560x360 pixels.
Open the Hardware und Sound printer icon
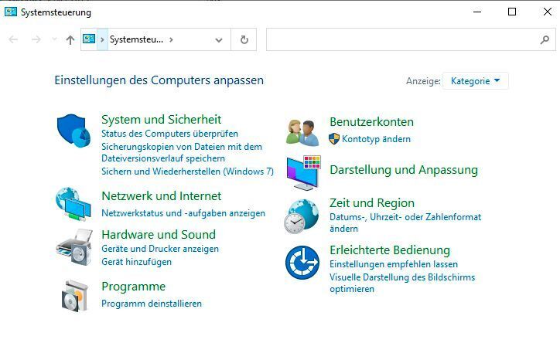coord(74,247)
